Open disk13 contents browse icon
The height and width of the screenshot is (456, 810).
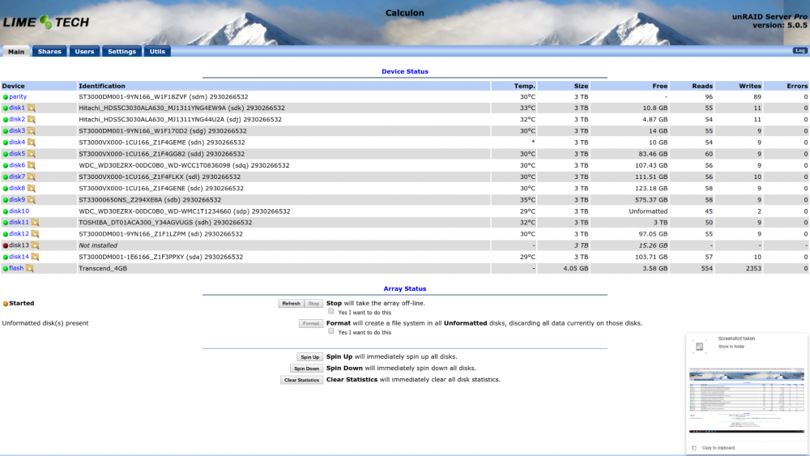[x=35, y=245]
